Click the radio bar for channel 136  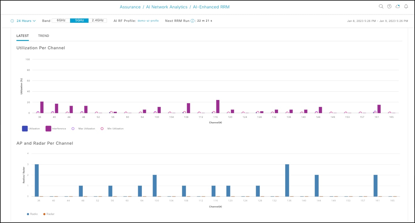pos(287,180)
